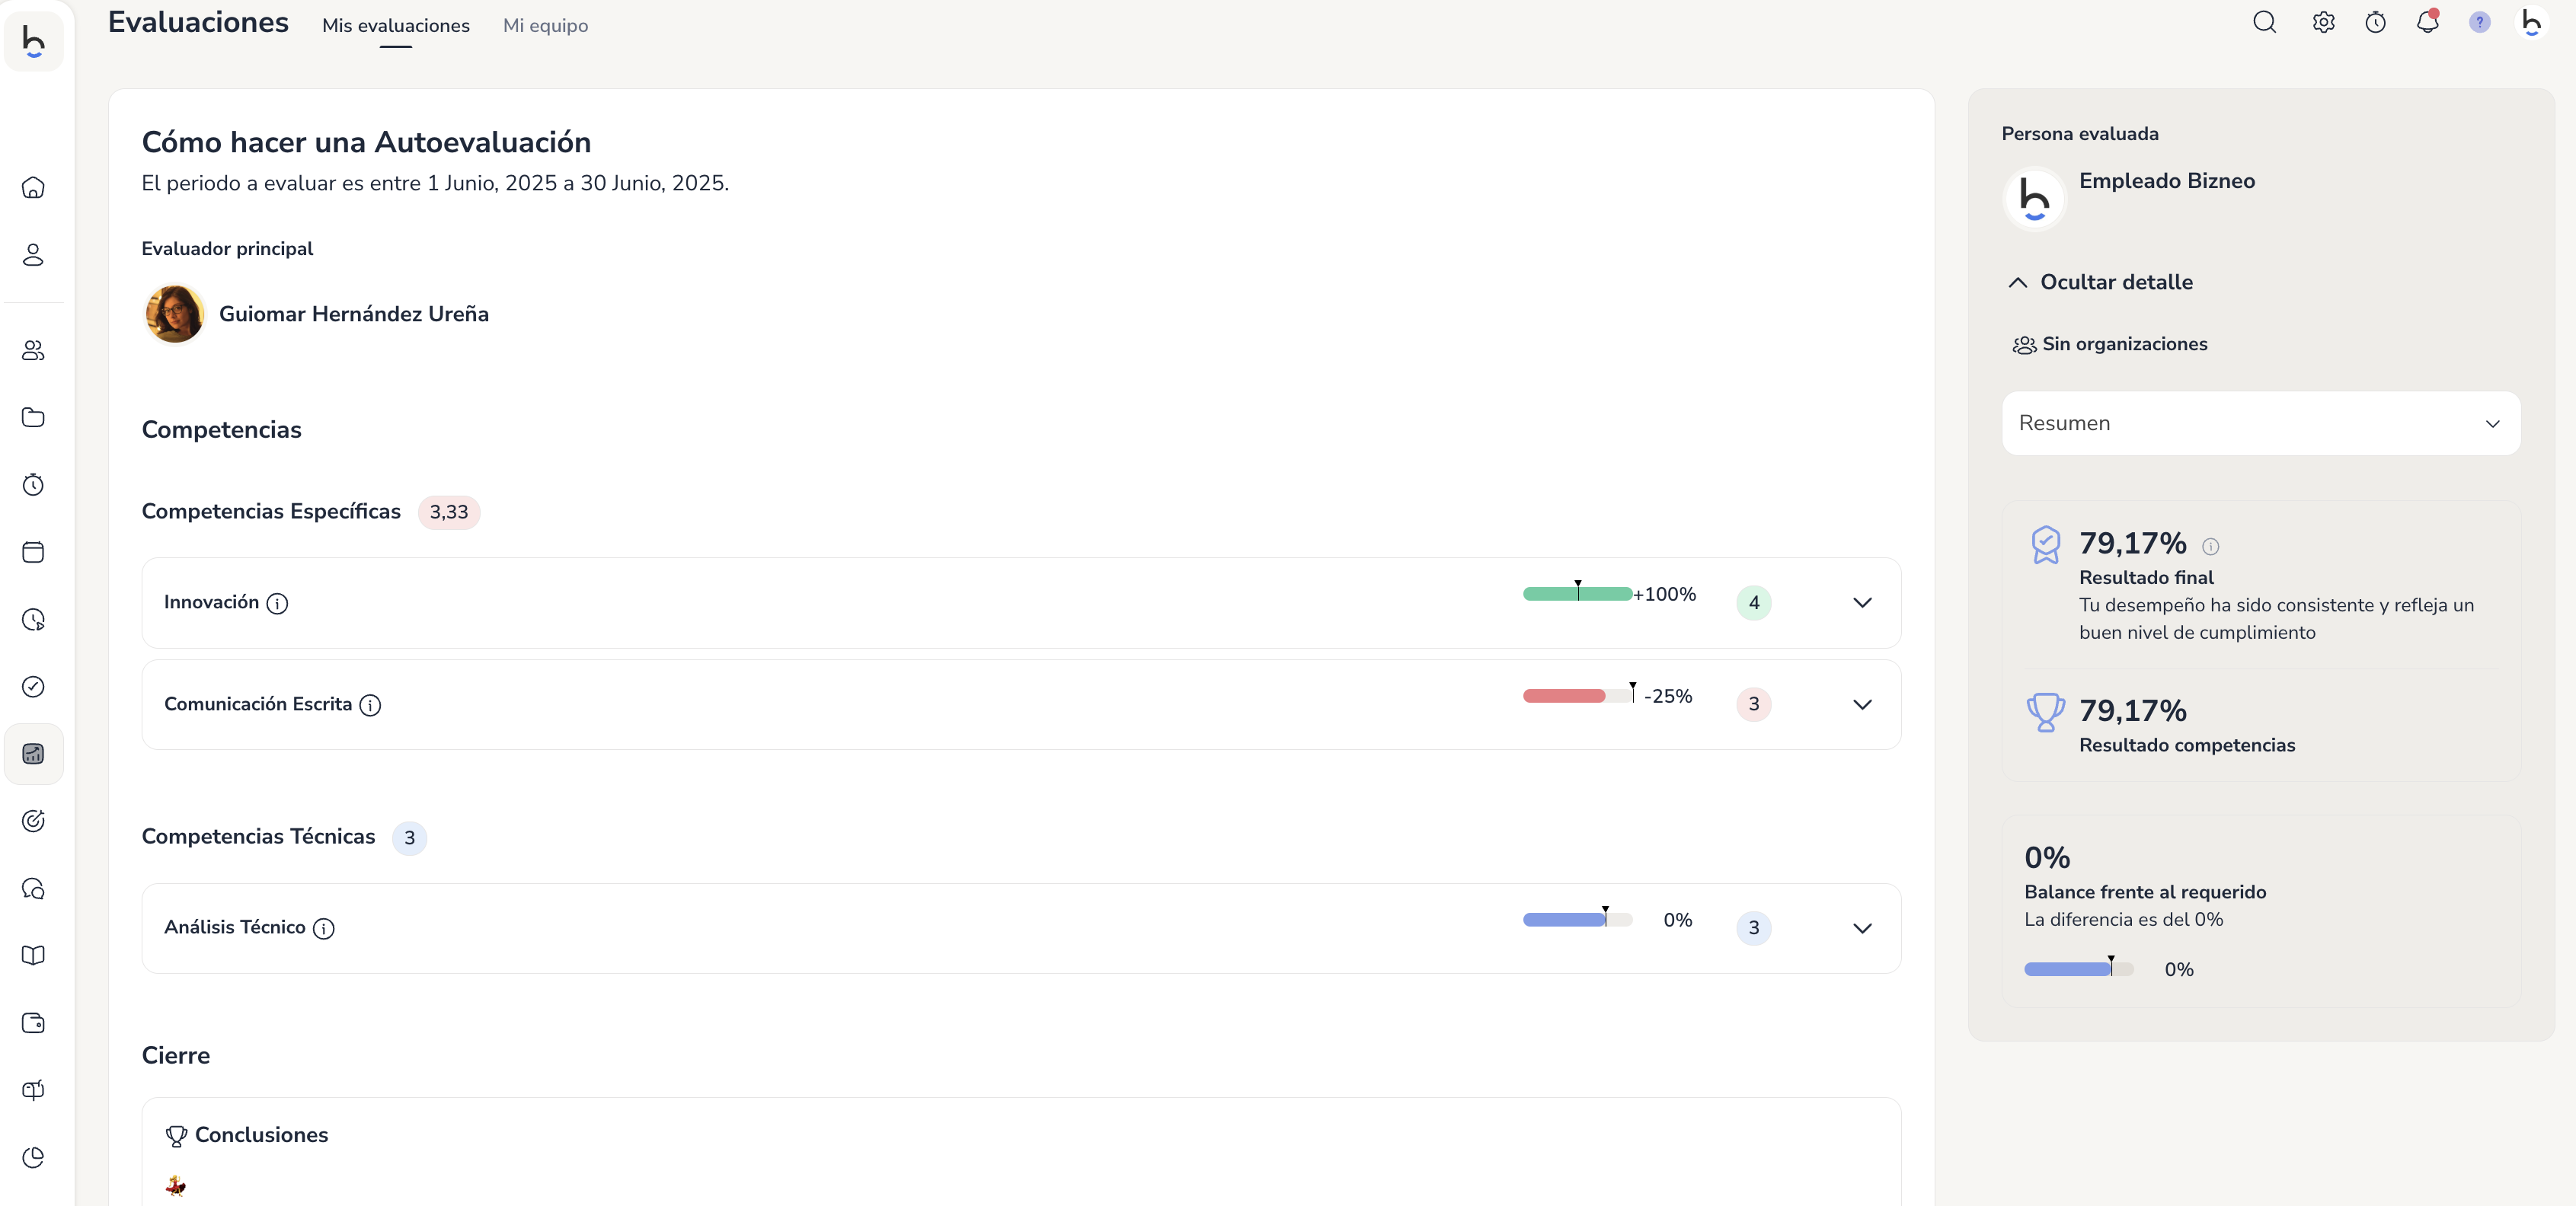The image size is (2576, 1206).
Task: Click Guiomar Hernández Ureña's profile photo
Action: tap(175, 314)
